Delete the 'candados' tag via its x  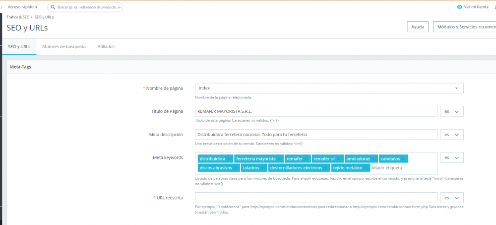403,159
